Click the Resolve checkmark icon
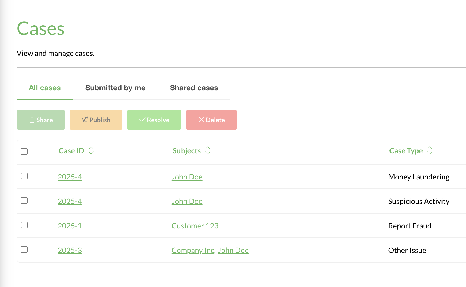The height and width of the screenshot is (287, 466). (x=143, y=120)
